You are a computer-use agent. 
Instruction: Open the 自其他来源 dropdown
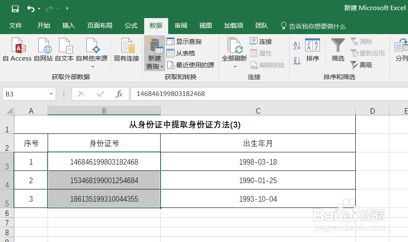click(x=92, y=53)
